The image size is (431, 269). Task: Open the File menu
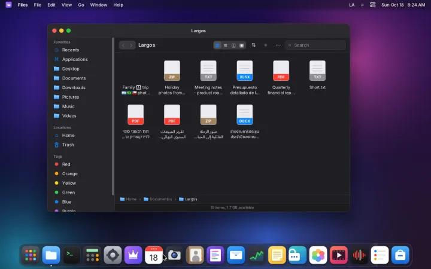tap(37, 5)
